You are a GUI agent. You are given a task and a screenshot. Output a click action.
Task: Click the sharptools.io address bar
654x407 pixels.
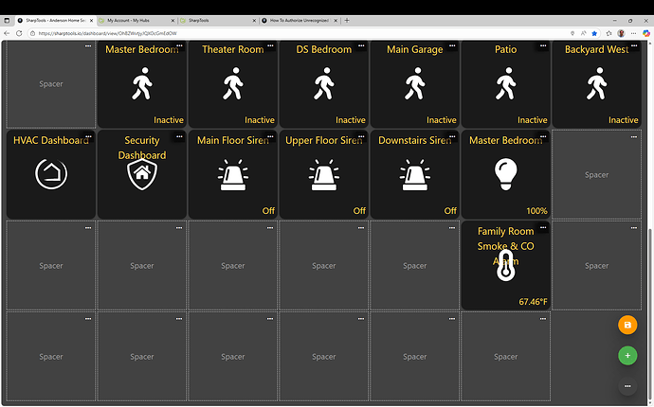coord(284,33)
